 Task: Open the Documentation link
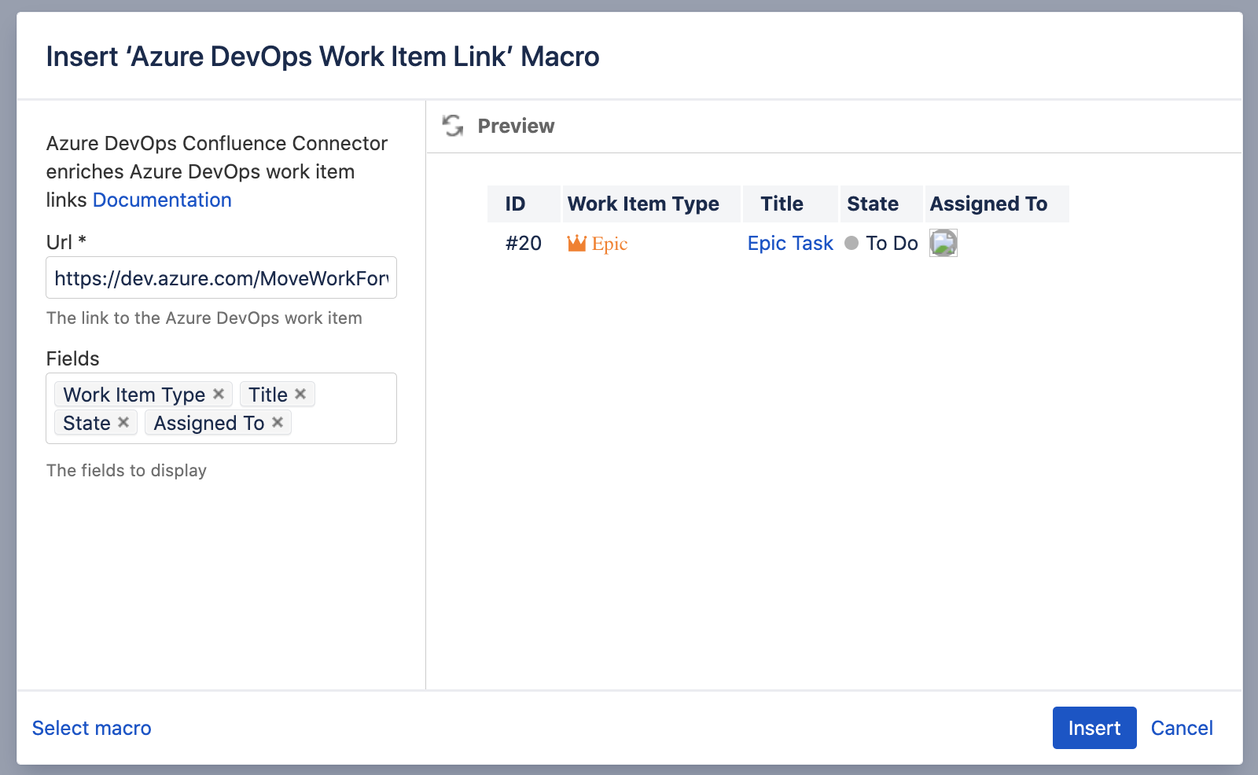click(162, 200)
